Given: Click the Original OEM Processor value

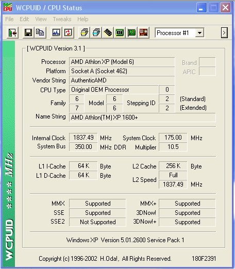Looking at the screenshot, I should 113,90.
